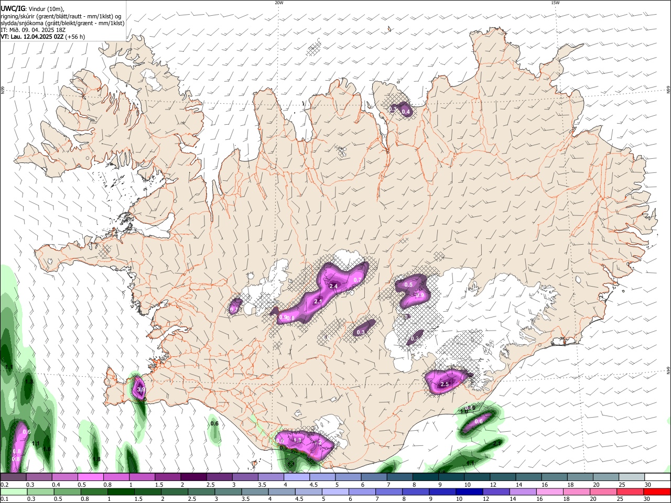Select the darkest purple 2 mm snow swatch

pos(193,477)
